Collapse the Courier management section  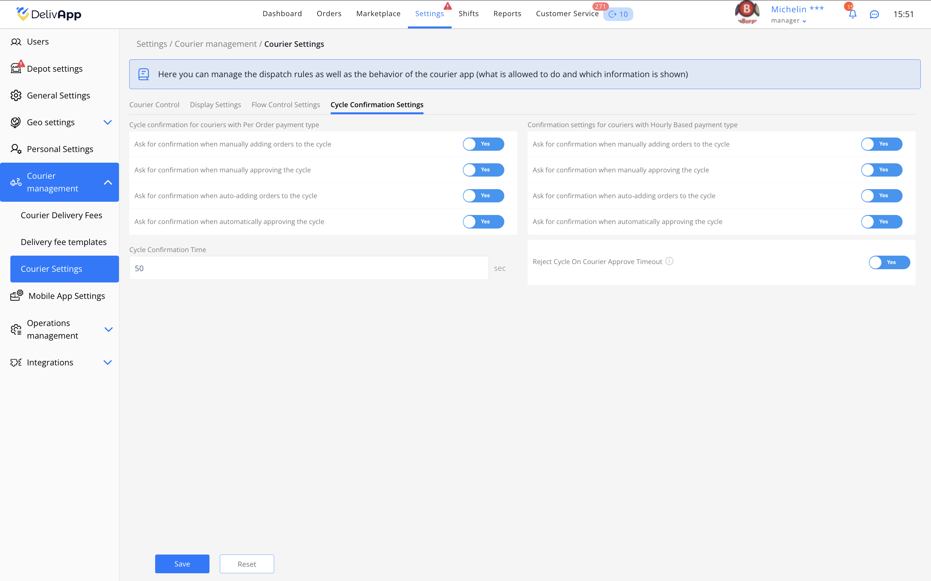[x=108, y=182]
